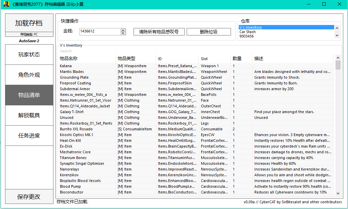This screenshot has width=348, height=209.
Task: Open the 解锁载具 unlock vehicles tab
Action: [29, 115]
